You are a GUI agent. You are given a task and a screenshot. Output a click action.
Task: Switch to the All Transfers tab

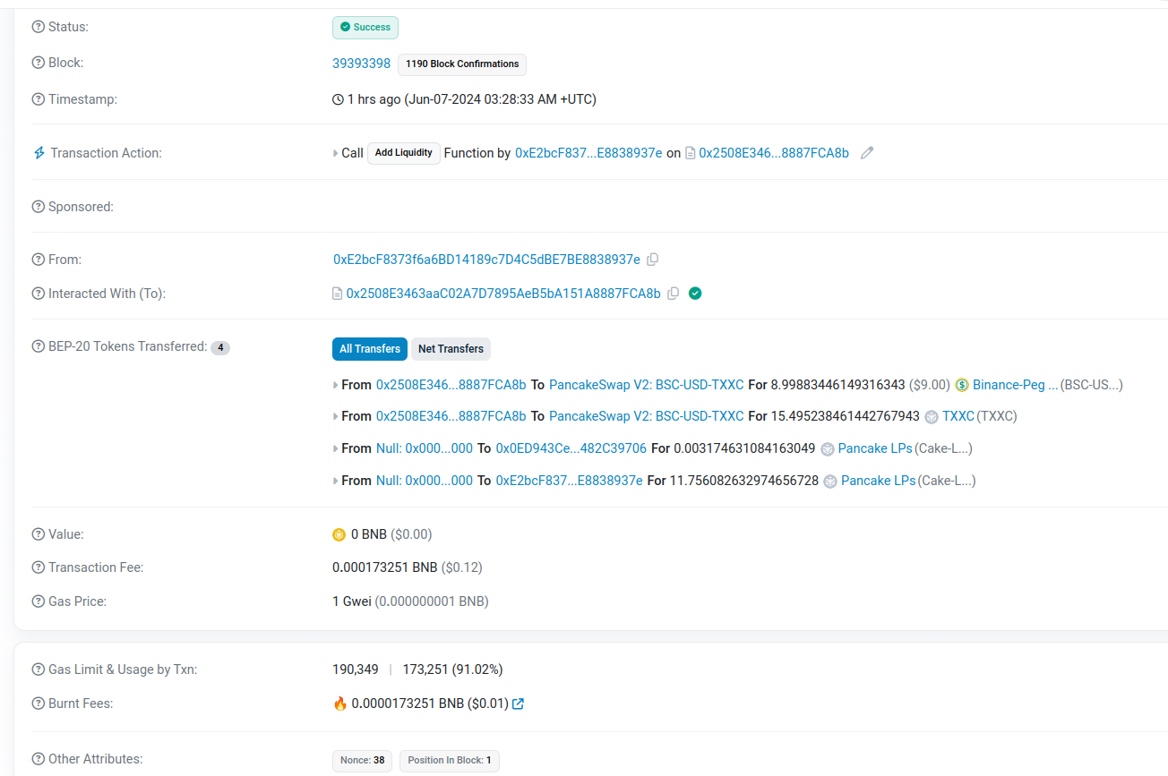370,349
